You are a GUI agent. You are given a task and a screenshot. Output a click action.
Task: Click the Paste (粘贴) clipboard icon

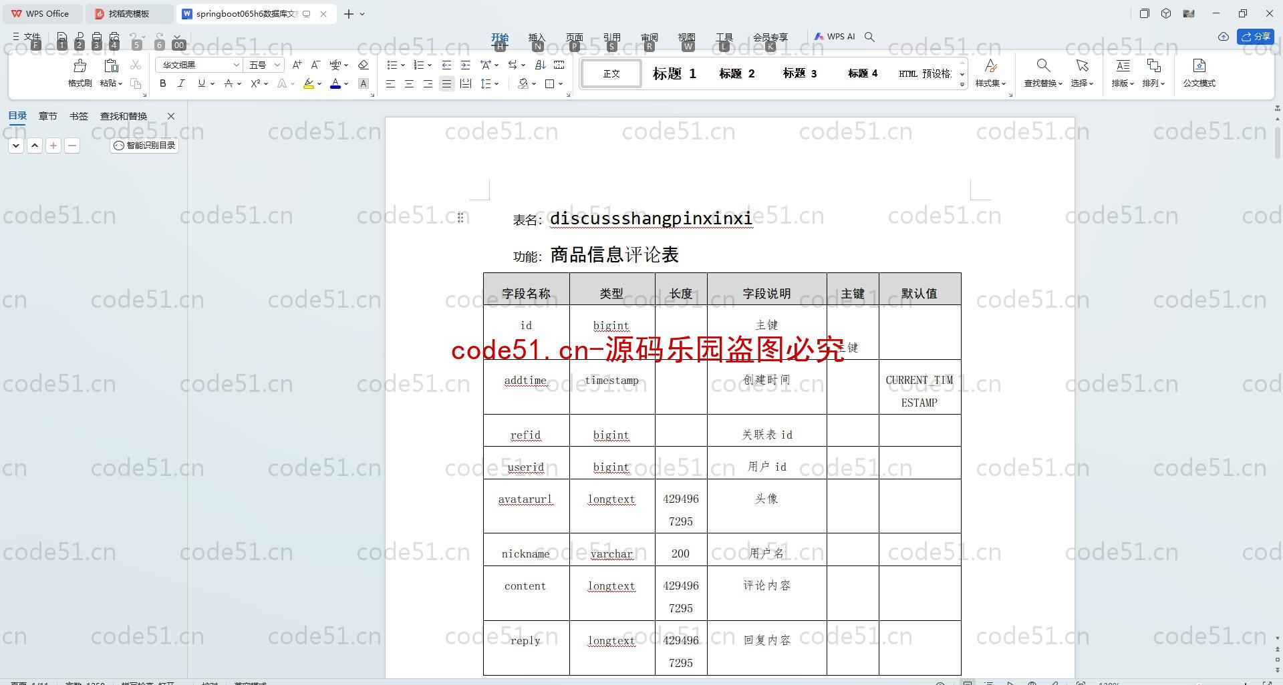pyautogui.click(x=111, y=65)
